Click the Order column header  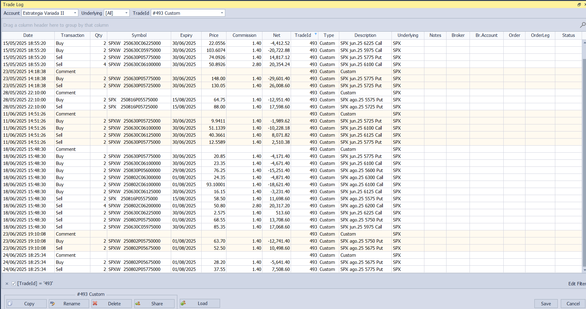point(514,35)
